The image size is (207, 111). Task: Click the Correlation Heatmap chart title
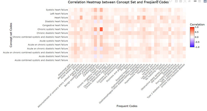(118, 2)
